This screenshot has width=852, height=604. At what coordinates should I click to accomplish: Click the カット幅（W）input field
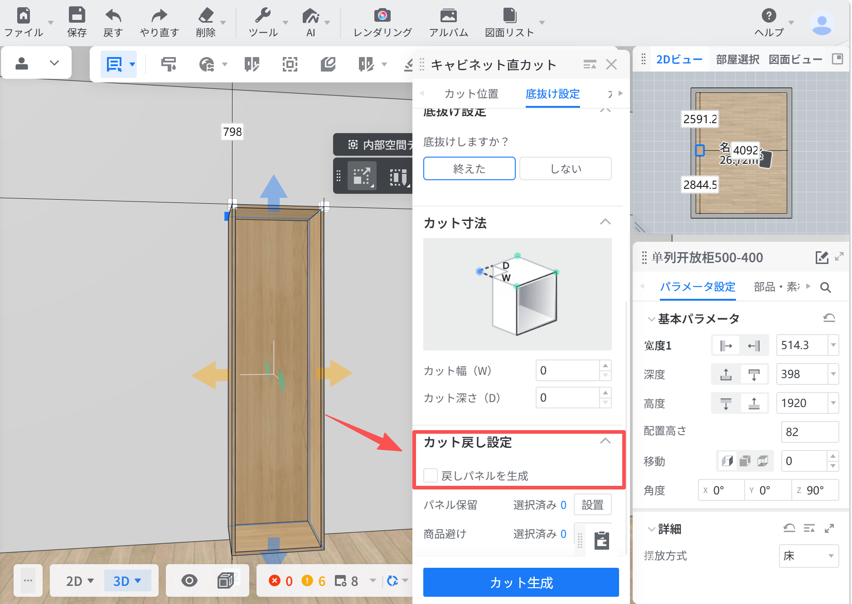point(567,370)
